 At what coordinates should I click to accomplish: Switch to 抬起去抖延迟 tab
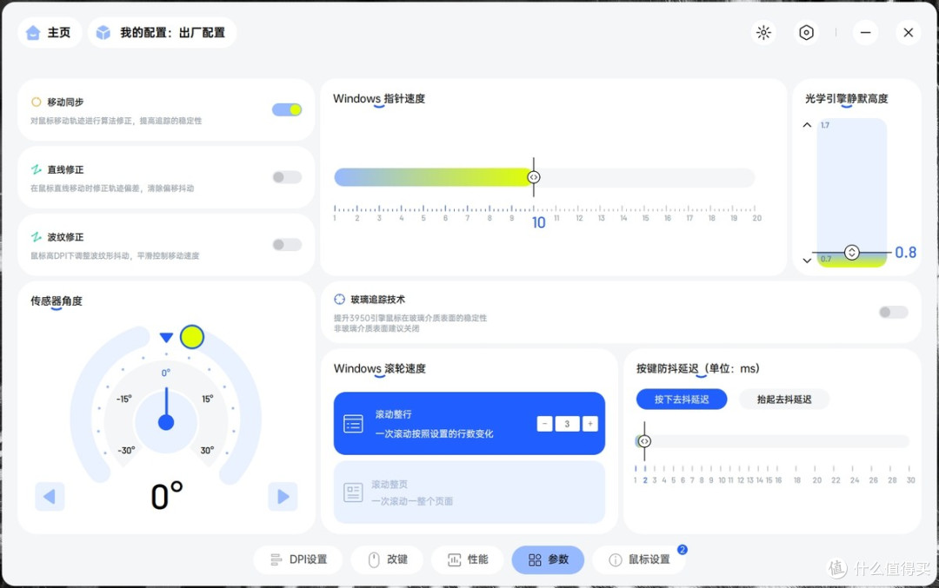[784, 399]
